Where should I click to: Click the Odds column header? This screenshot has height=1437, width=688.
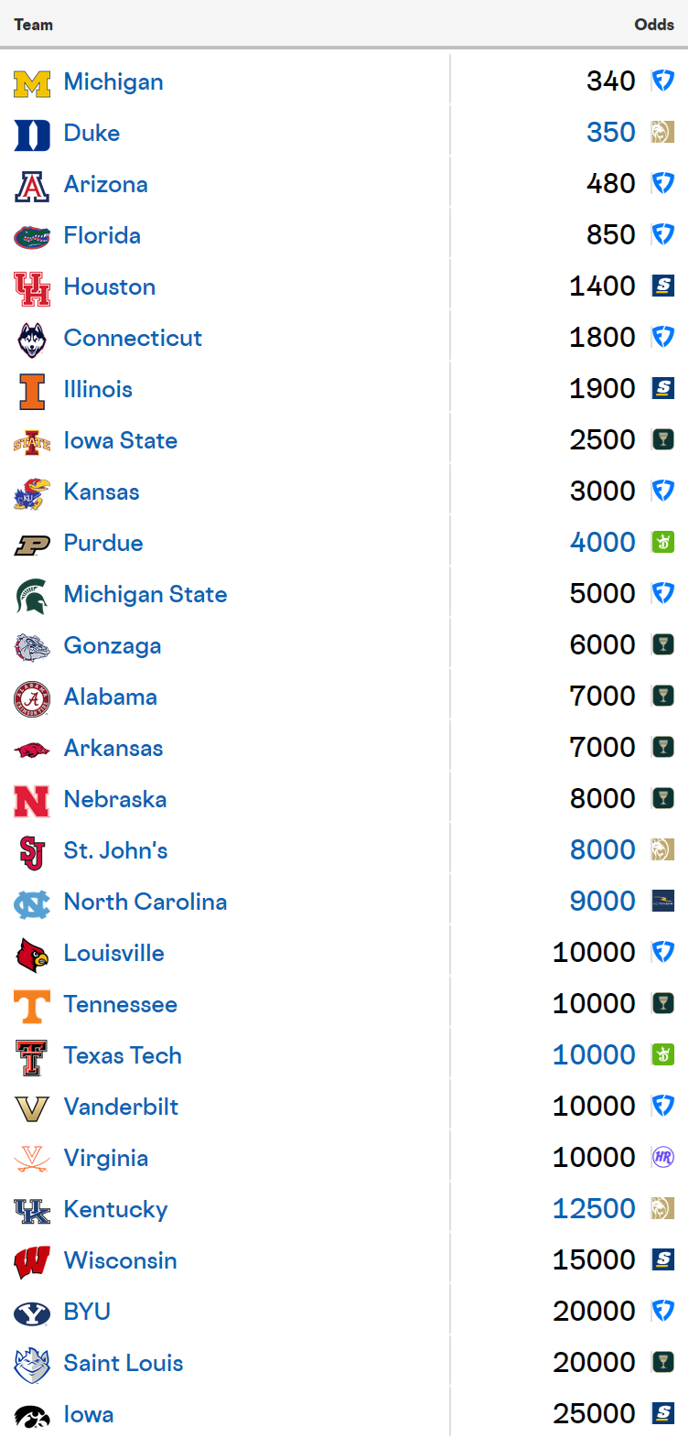(654, 25)
